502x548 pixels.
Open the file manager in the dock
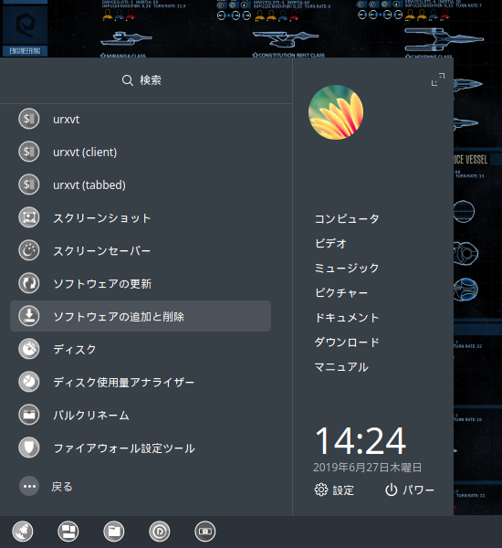tap(114, 532)
